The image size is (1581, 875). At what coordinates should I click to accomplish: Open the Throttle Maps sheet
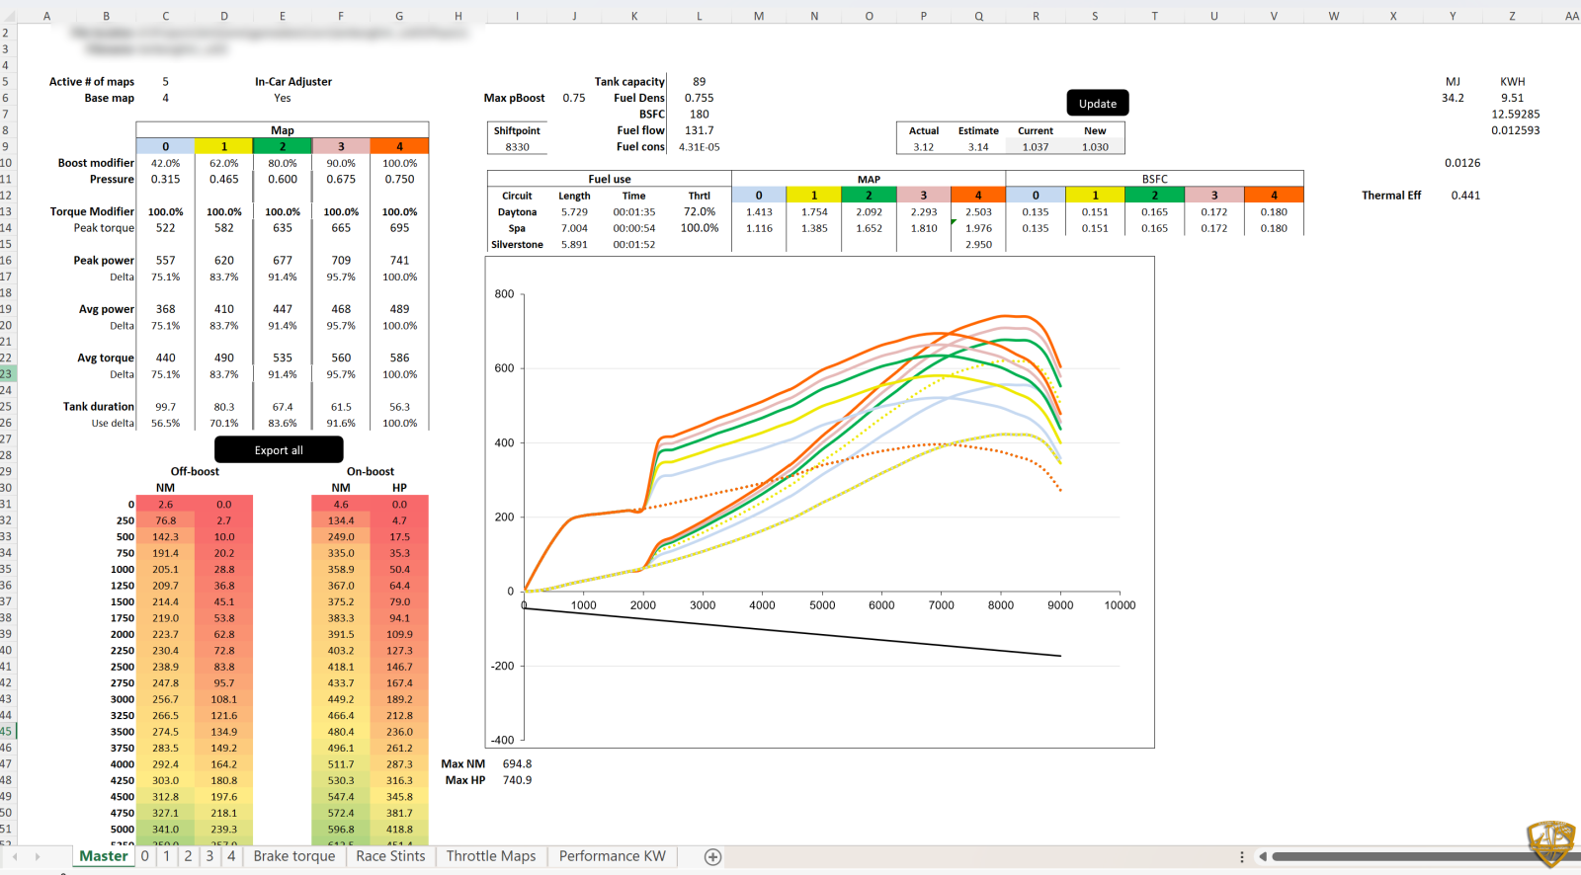point(490,856)
